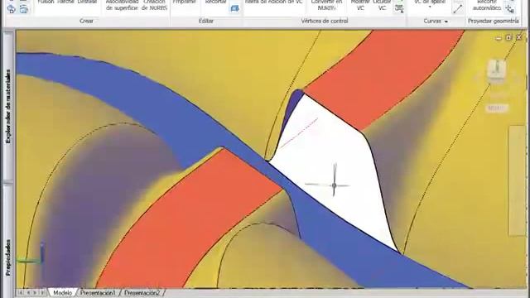Go to next layout tab arrow
The image size is (530, 298).
tap(35, 292)
